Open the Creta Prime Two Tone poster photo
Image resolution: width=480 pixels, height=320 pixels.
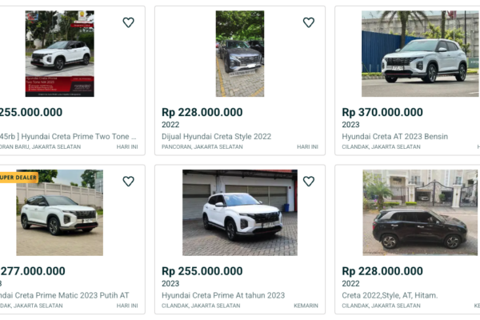(x=60, y=54)
